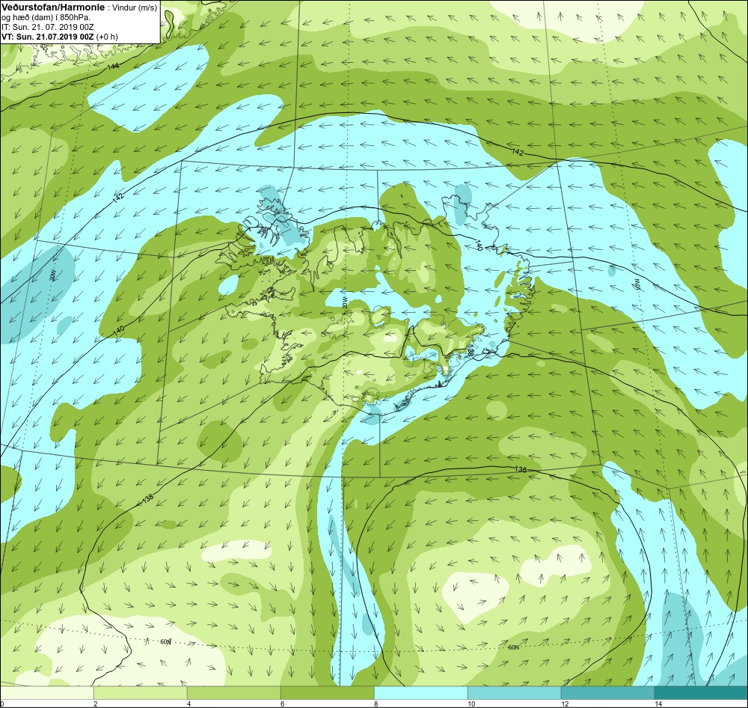
Task: Click the '144' height contour label
Action: click(x=114, y=67)
